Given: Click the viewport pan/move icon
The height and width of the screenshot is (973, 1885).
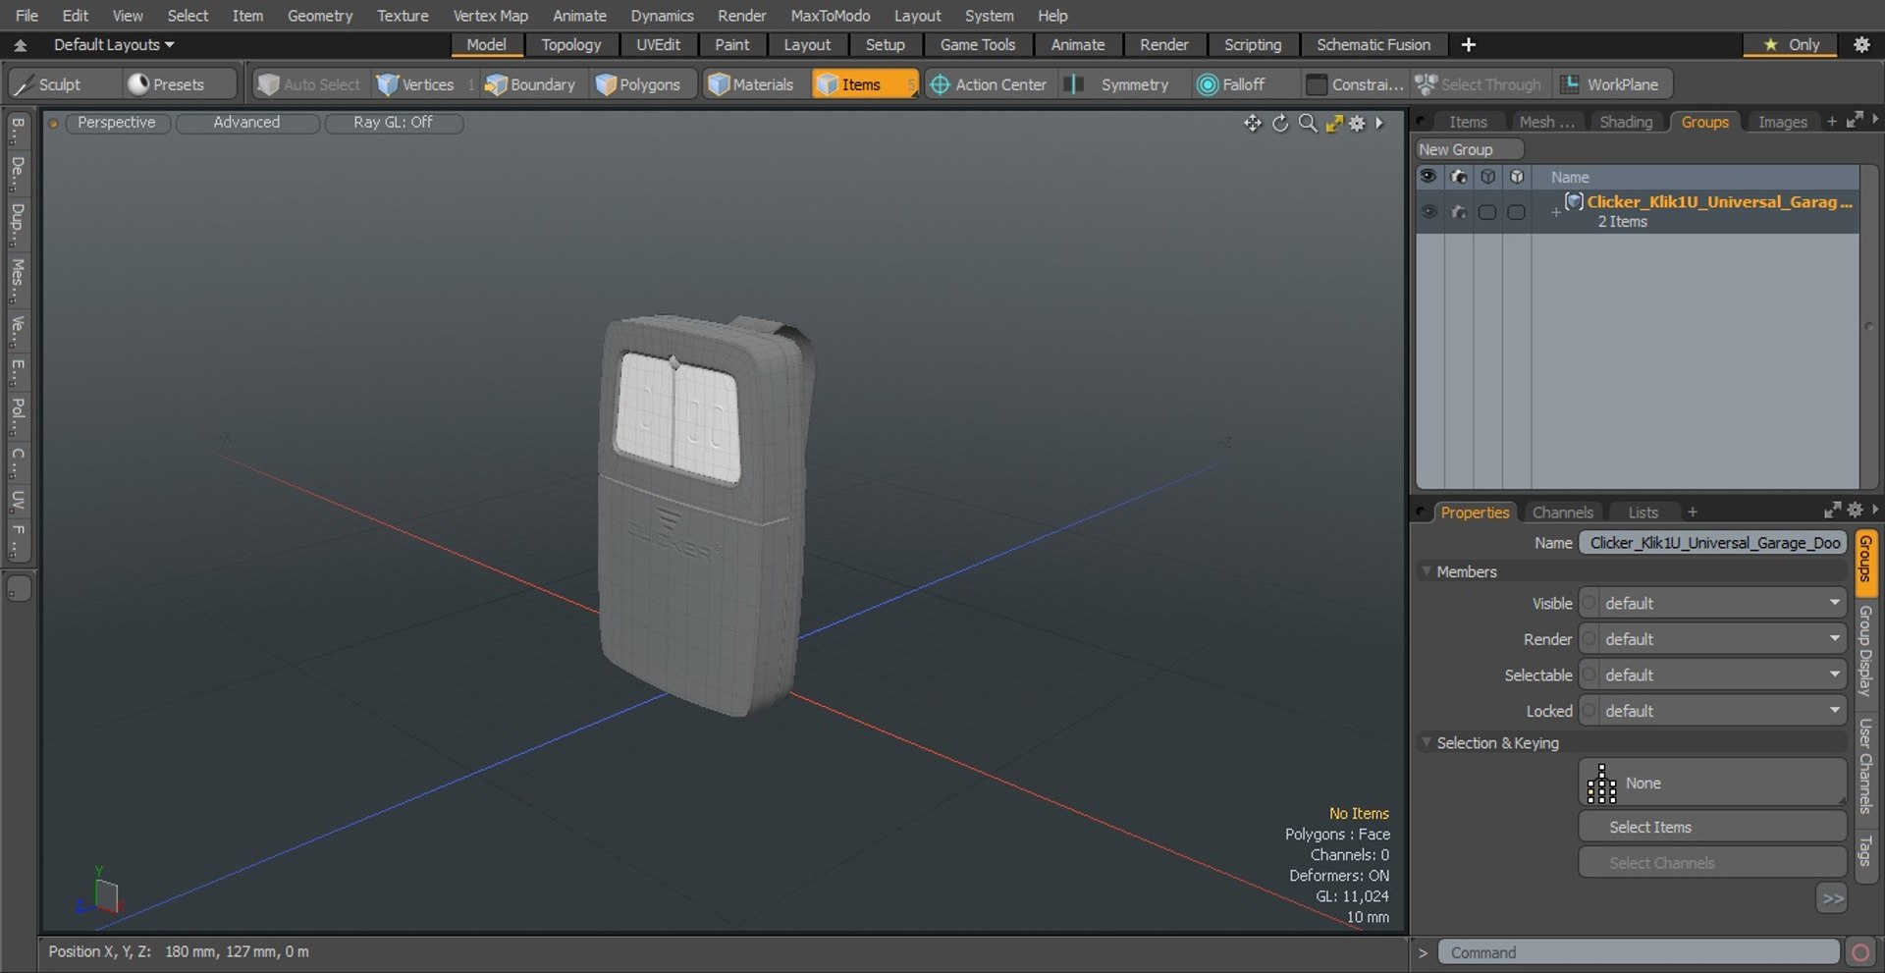Looking at the screenshot, I should (x=1252, y=123).
